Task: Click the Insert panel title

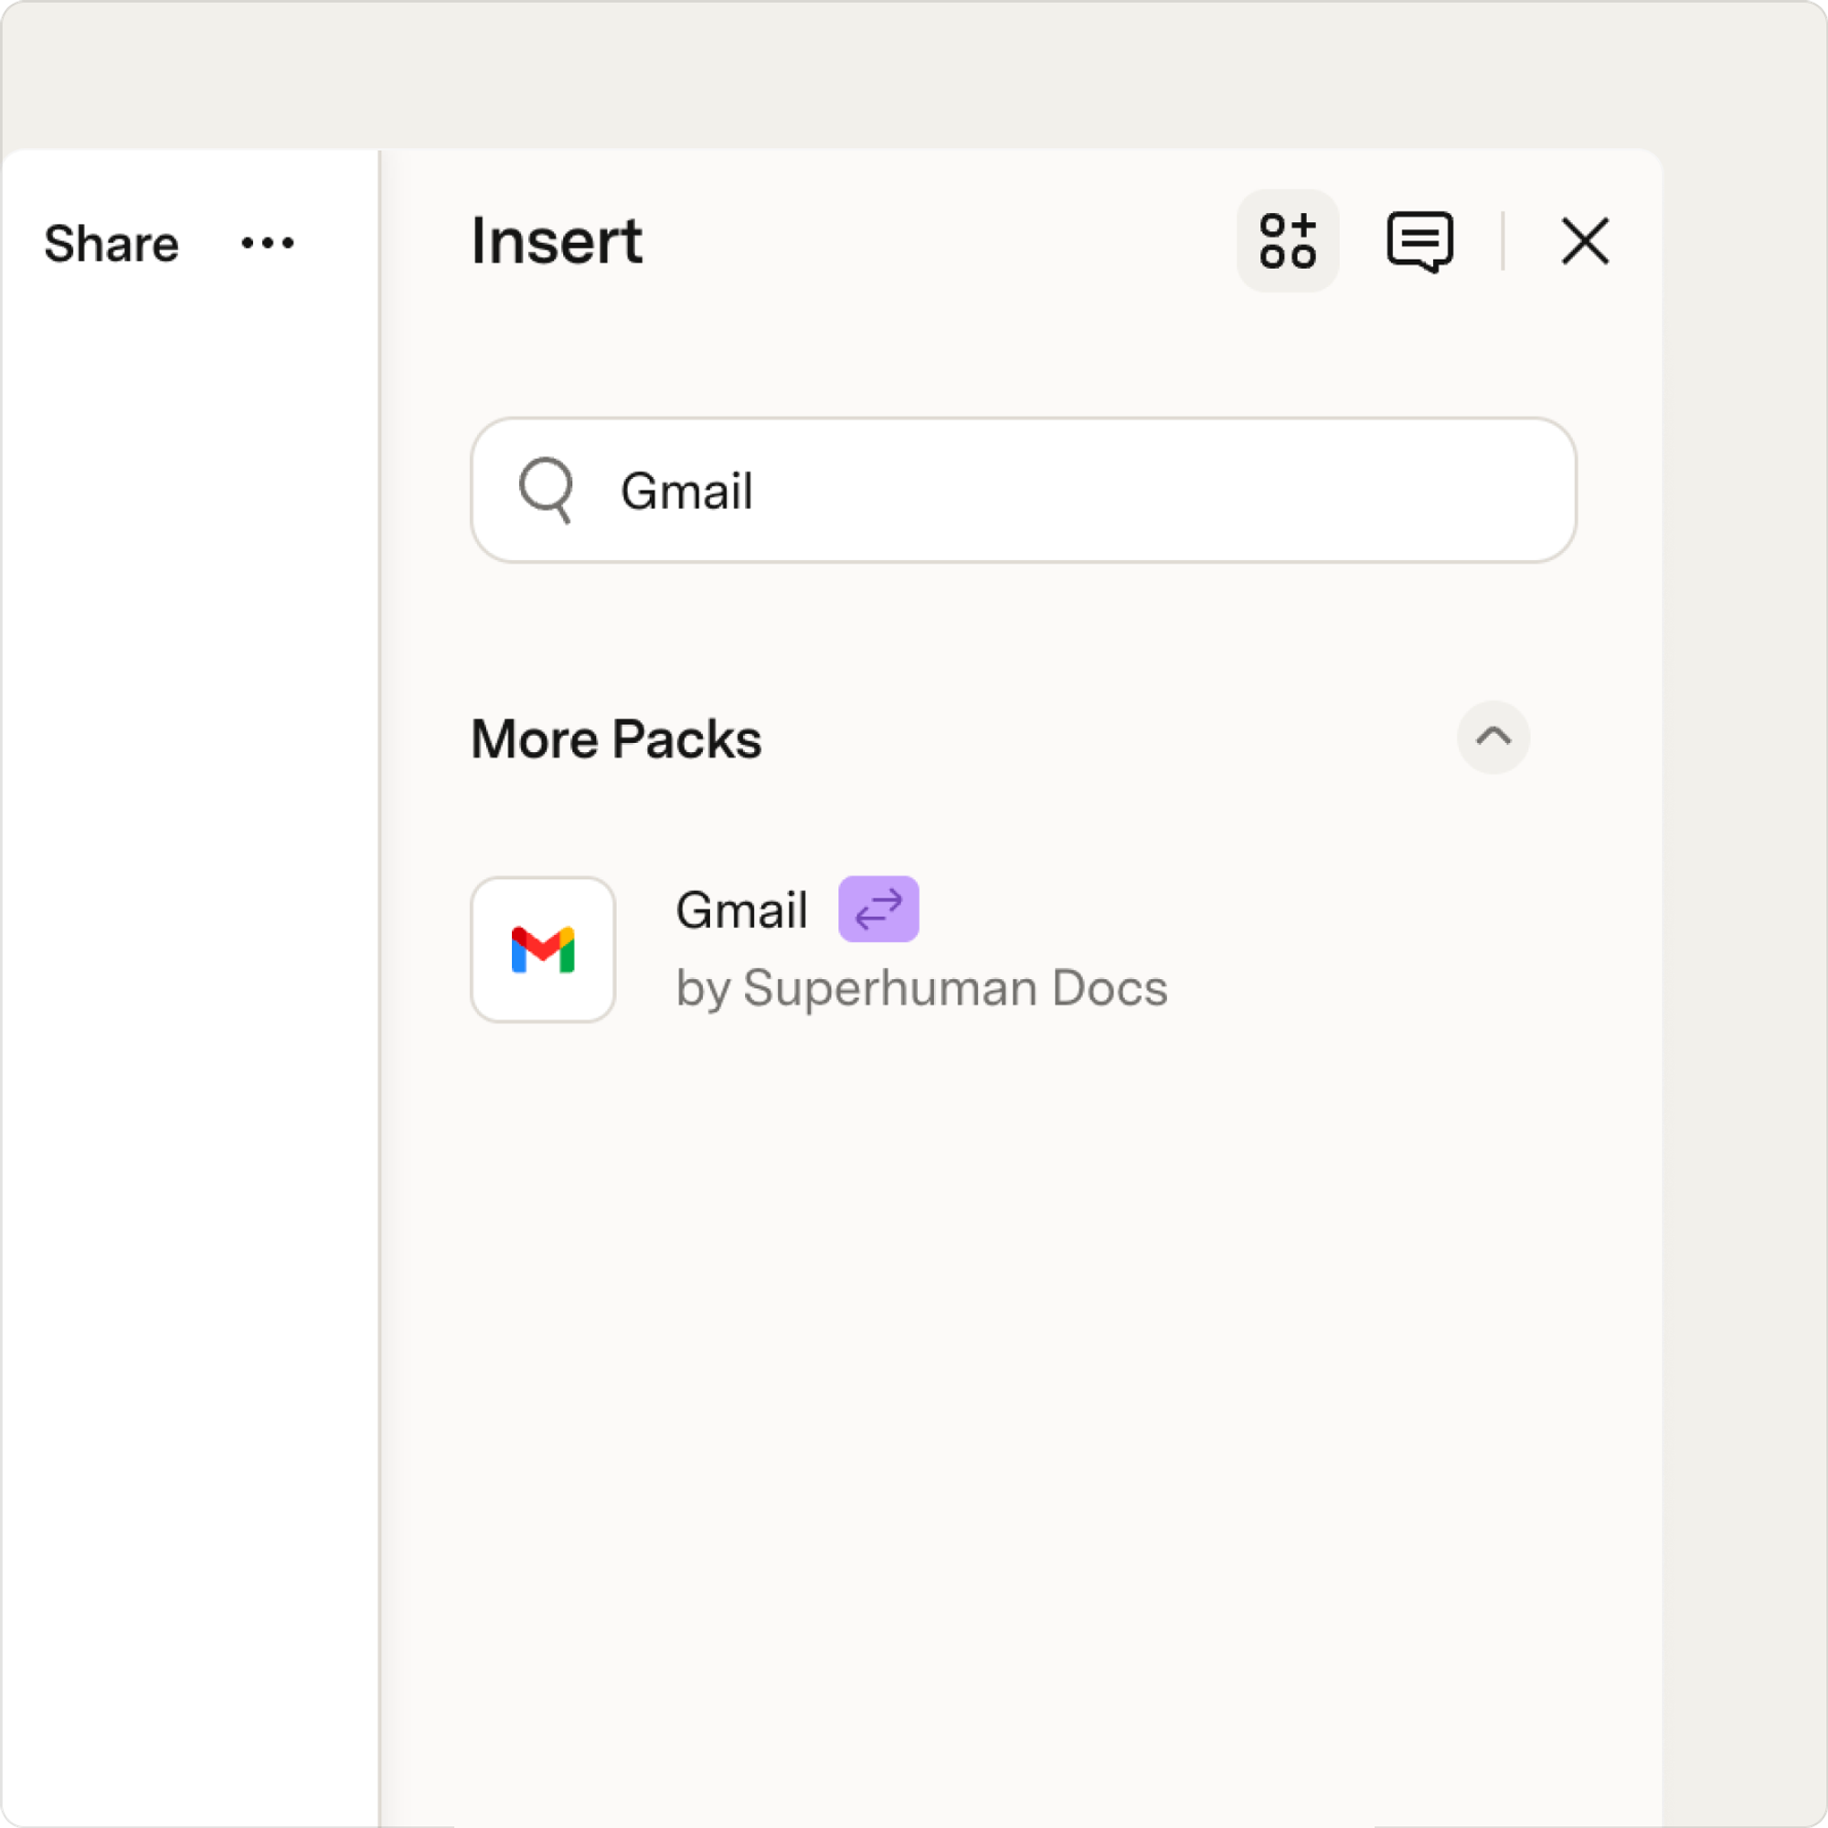Action: click(558, 240)
